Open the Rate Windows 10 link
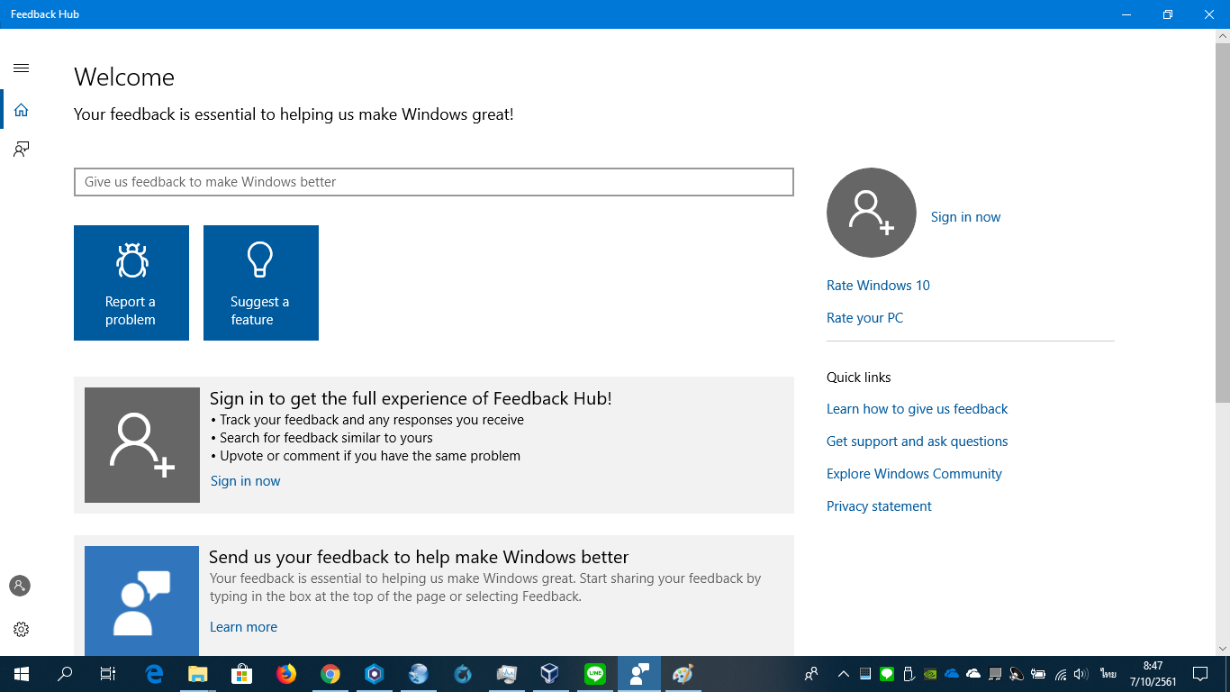Screen dimensions: 1230x692 pyautogui.click(x=878, y=286)
